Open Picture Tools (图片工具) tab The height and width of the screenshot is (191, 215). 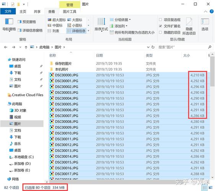tap(70, 11)
